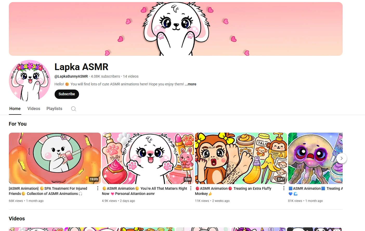Open the channel search magnifier
365x231 pixels.
point(73,108)
